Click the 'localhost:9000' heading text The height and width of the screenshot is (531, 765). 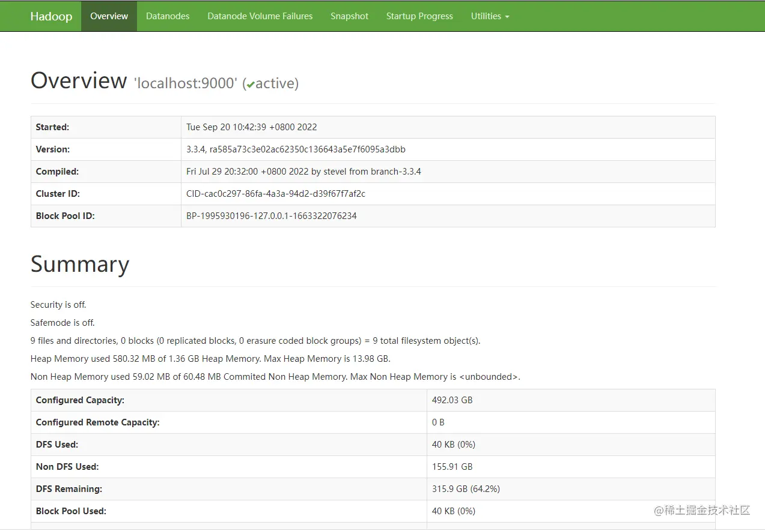(186, 83)
